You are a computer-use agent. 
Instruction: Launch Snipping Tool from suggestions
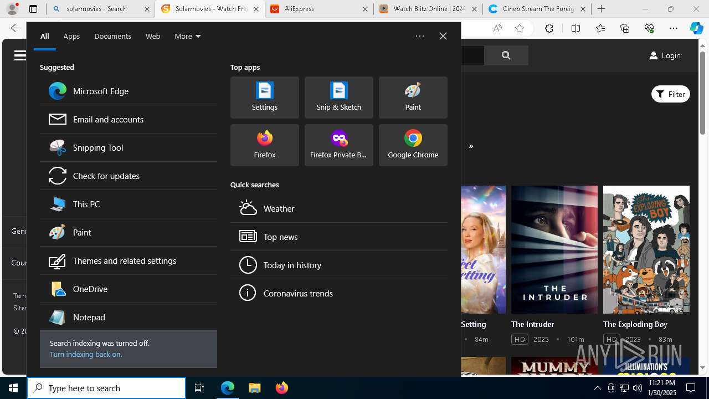click(x=129, y=147)
